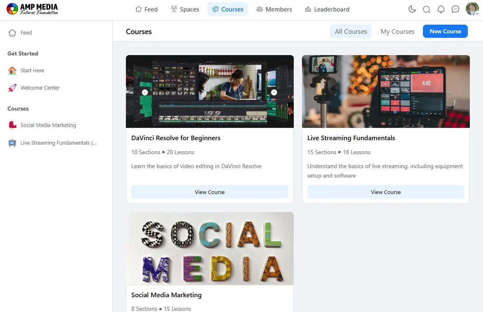Viewport: 483px width, 312px height.
Task: Open the Live Streaming Fundamentals course thumbnail
Action: [385, 91]
